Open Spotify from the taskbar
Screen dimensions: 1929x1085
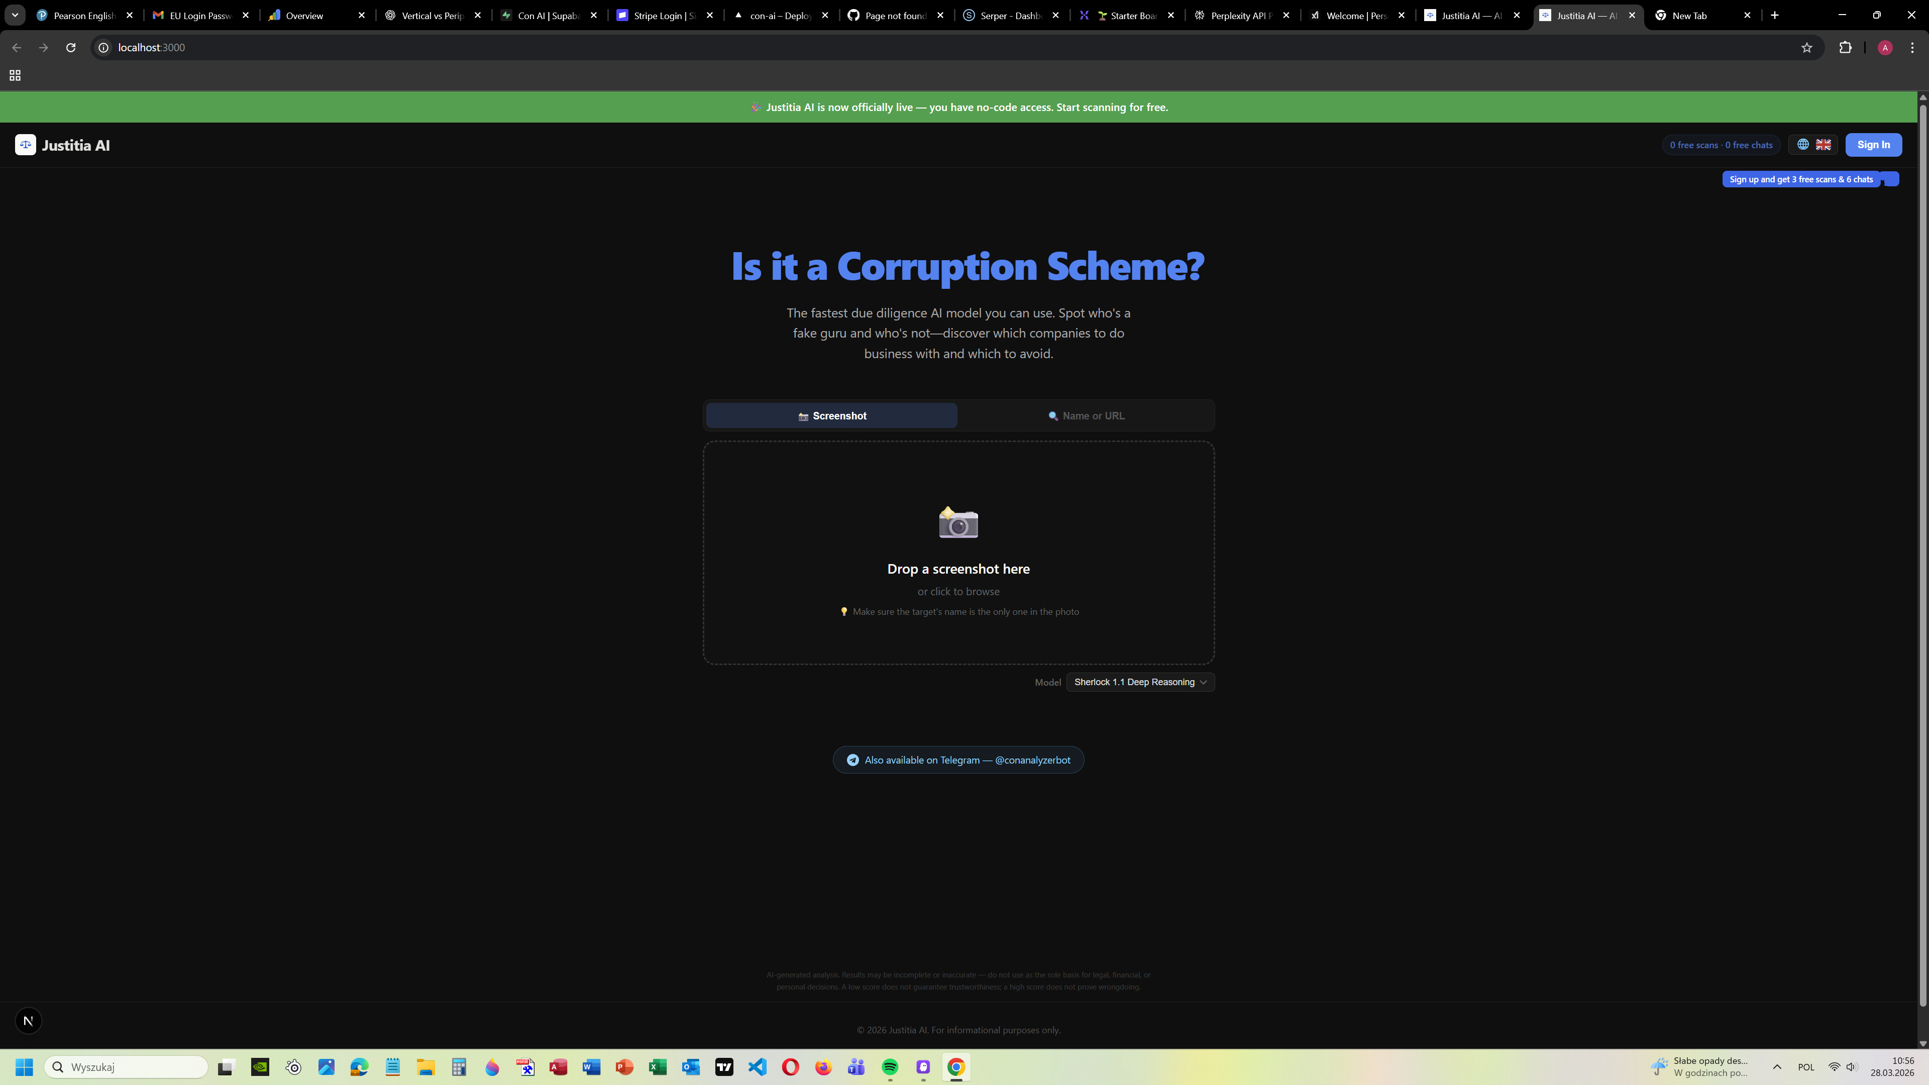pyautogui.click(x=890, y=1067)
